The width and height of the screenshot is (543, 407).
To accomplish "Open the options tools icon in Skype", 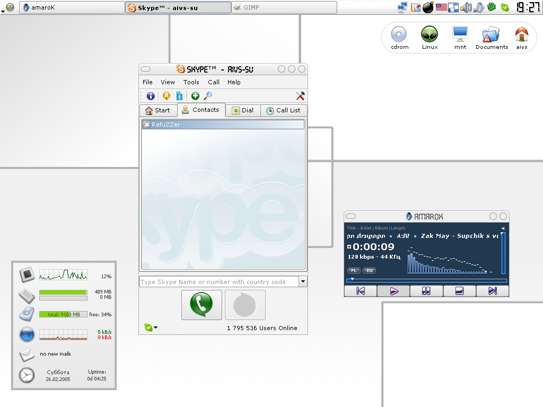I will point(300,96).
